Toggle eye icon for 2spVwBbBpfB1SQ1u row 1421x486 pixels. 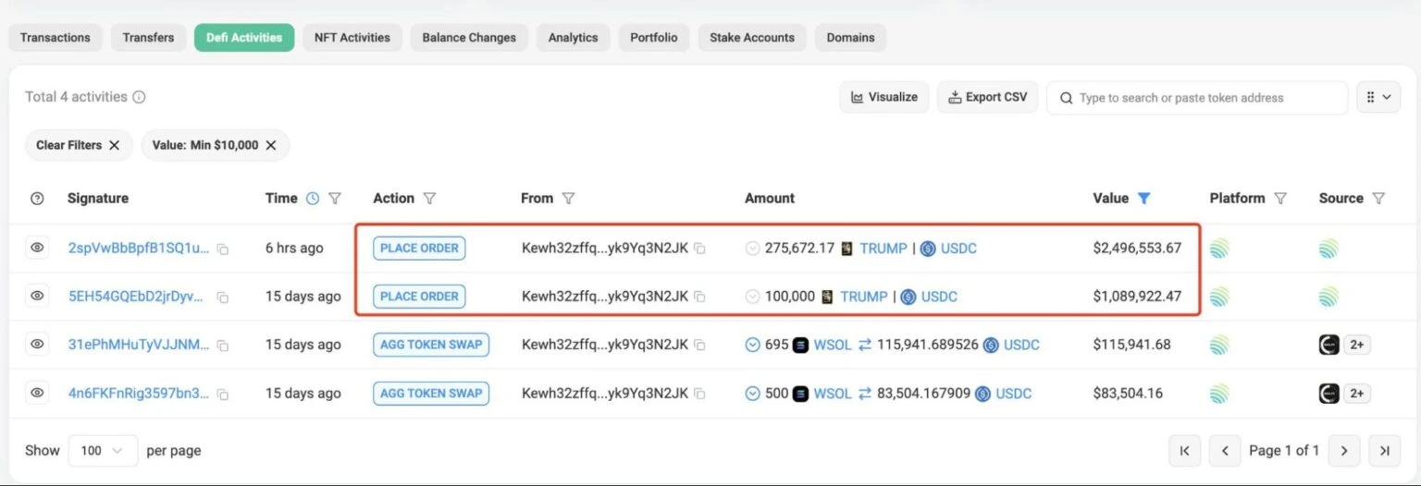pyautogui.click(x=37, y=248)
